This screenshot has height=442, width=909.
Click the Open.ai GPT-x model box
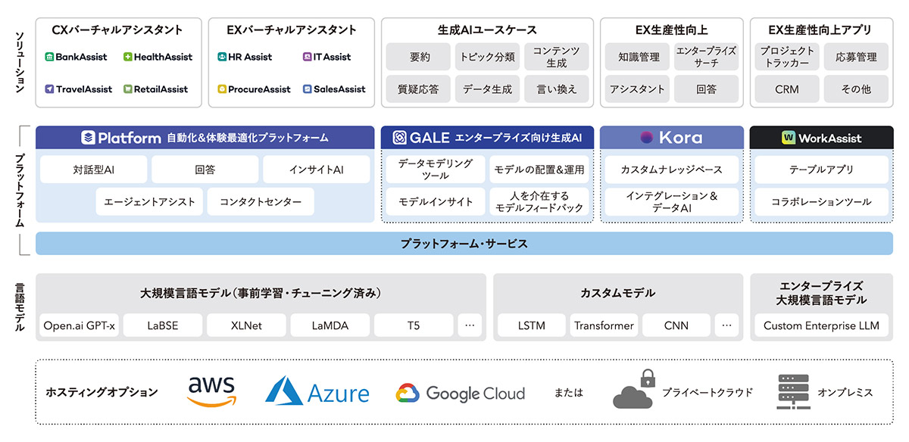[80, 325]
